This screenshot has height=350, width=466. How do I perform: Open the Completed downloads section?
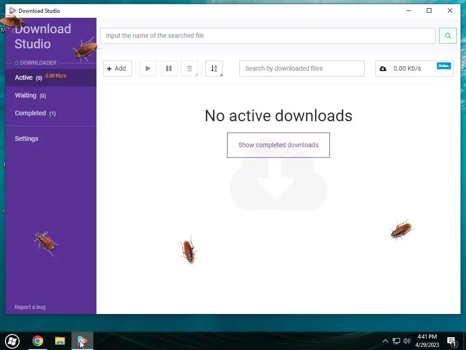click(x=51, y=113)
